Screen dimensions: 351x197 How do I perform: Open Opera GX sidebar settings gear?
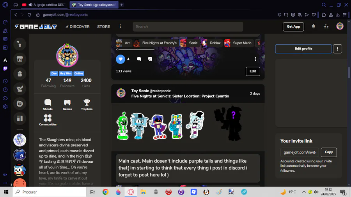5,107
